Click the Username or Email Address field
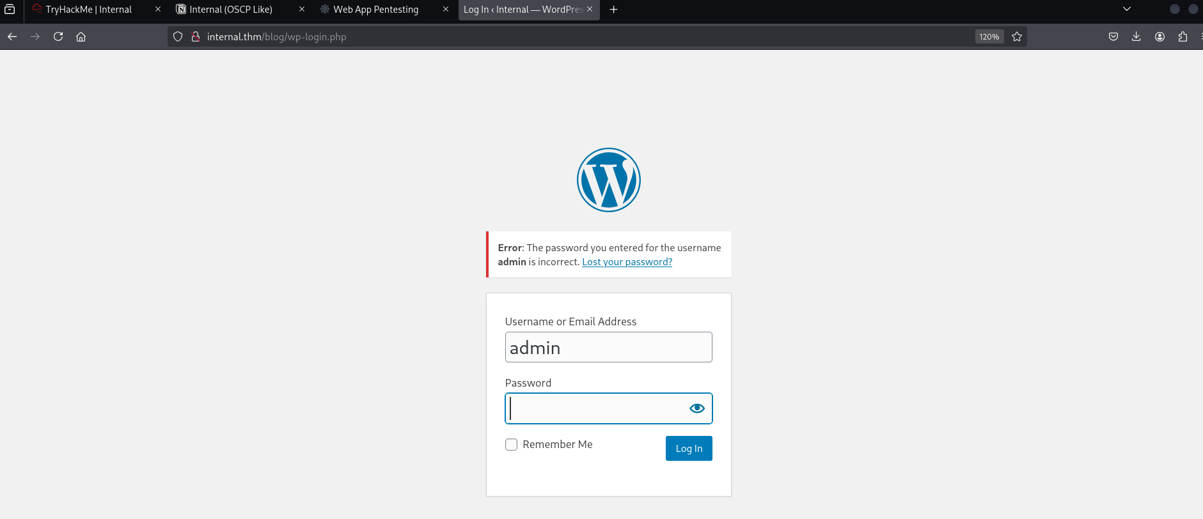This screenshot has height=519, width=1203. [608, 347]
